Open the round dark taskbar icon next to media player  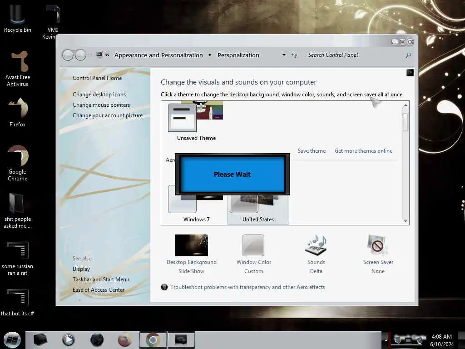97,340
